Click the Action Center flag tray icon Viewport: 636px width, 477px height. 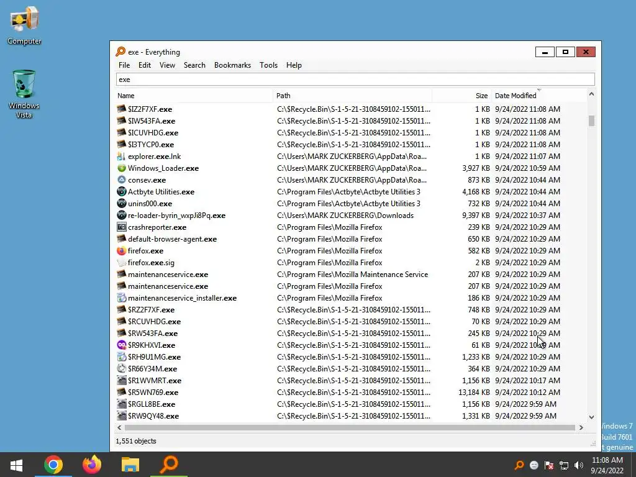pyautogui.click(x=549, y=465)
